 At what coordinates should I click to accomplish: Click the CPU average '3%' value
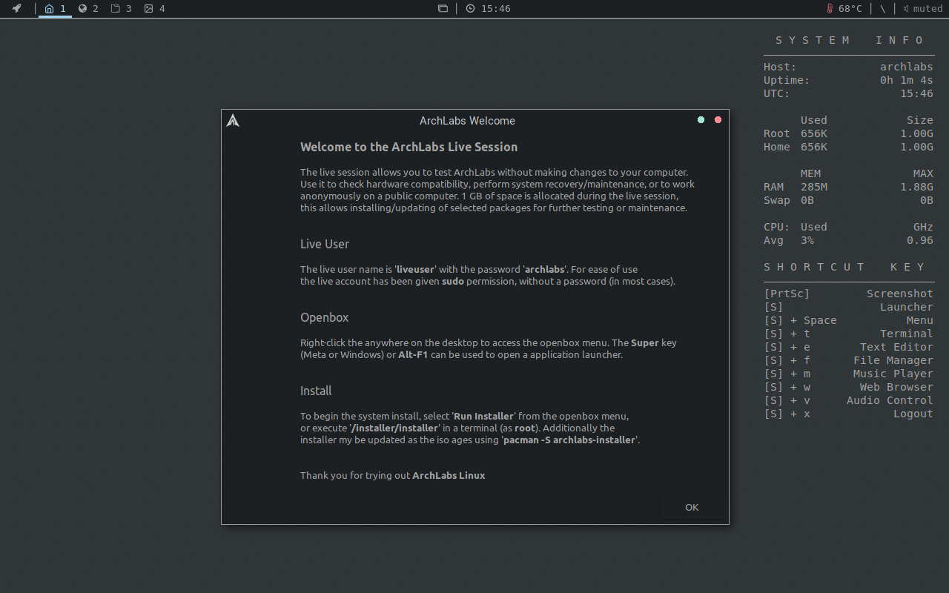click(x=807, y=240)
